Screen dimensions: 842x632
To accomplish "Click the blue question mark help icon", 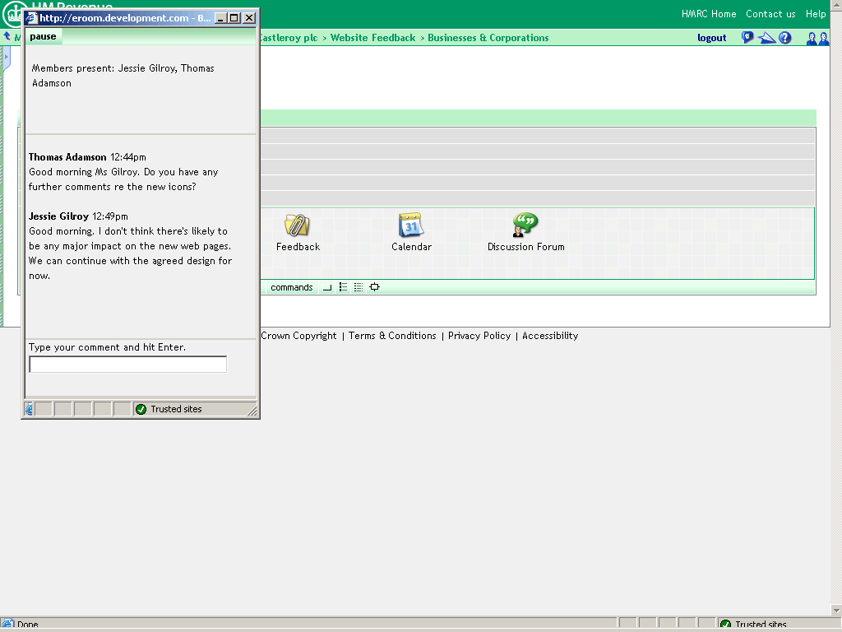I will (785, 38).
